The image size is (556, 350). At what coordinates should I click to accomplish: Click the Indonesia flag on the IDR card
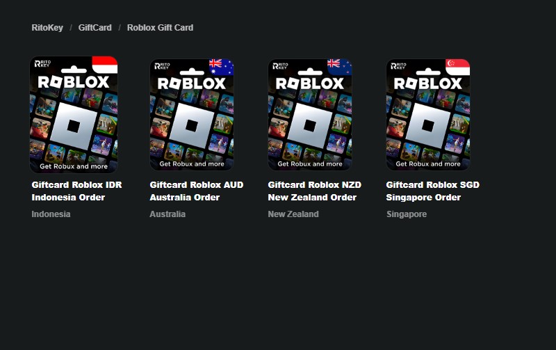click(x=105, y=65)
